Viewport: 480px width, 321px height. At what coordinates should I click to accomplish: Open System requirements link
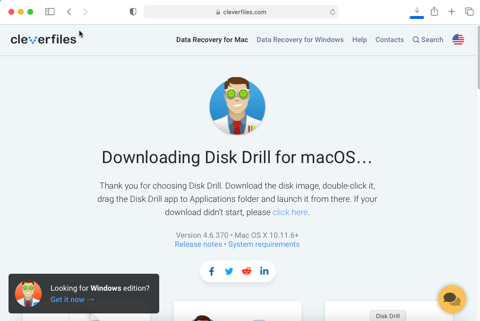(x=264, y=244)
